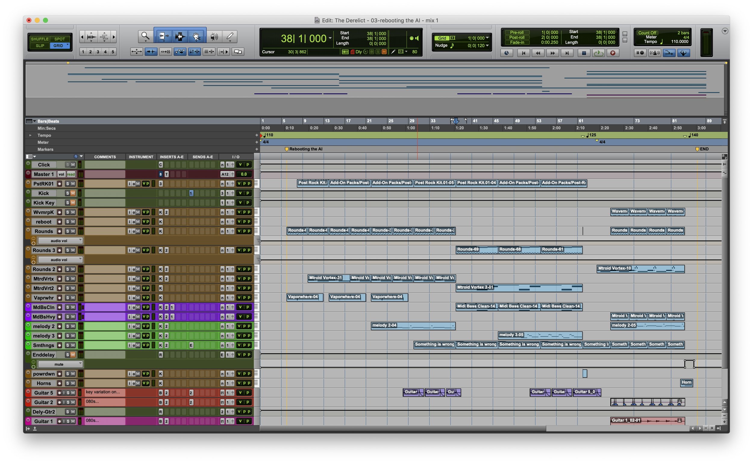Click the metronome click icon in the transport
This screenshot has height=464, width=753.
tap(655, 53)
